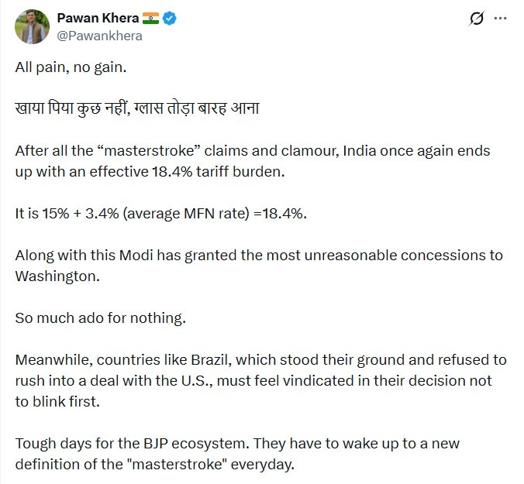Click the India flag emoji beside the name
The image size is (524, 484).
click(150, 19)
